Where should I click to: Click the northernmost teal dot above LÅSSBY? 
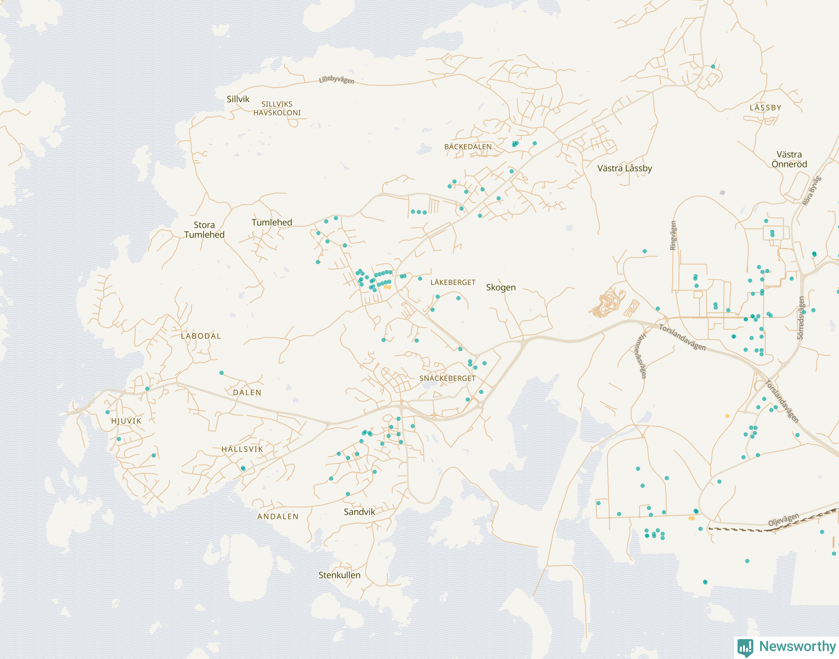(x=713, y=66)
